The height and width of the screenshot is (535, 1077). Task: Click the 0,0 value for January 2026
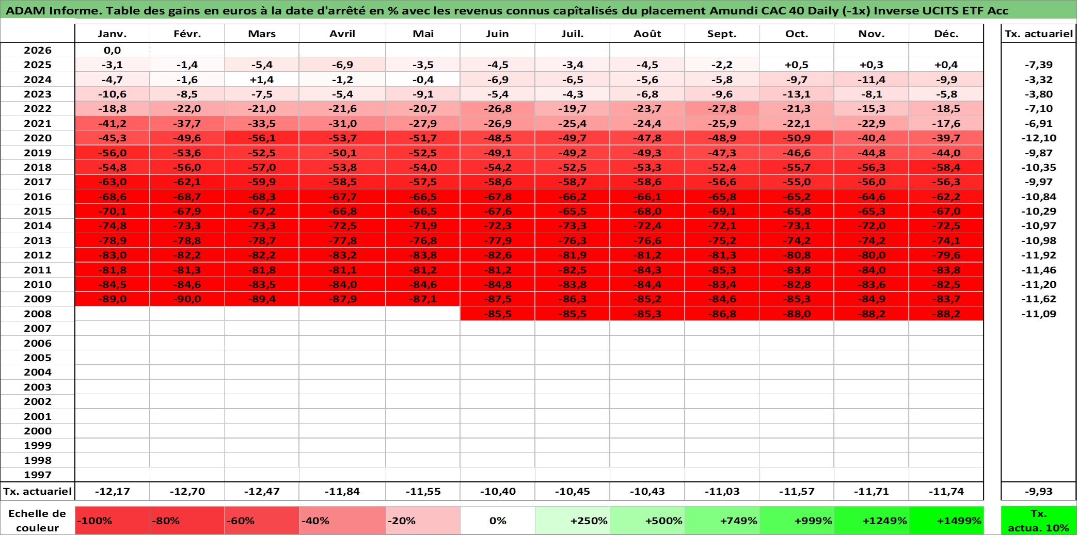tap(113, 50)
